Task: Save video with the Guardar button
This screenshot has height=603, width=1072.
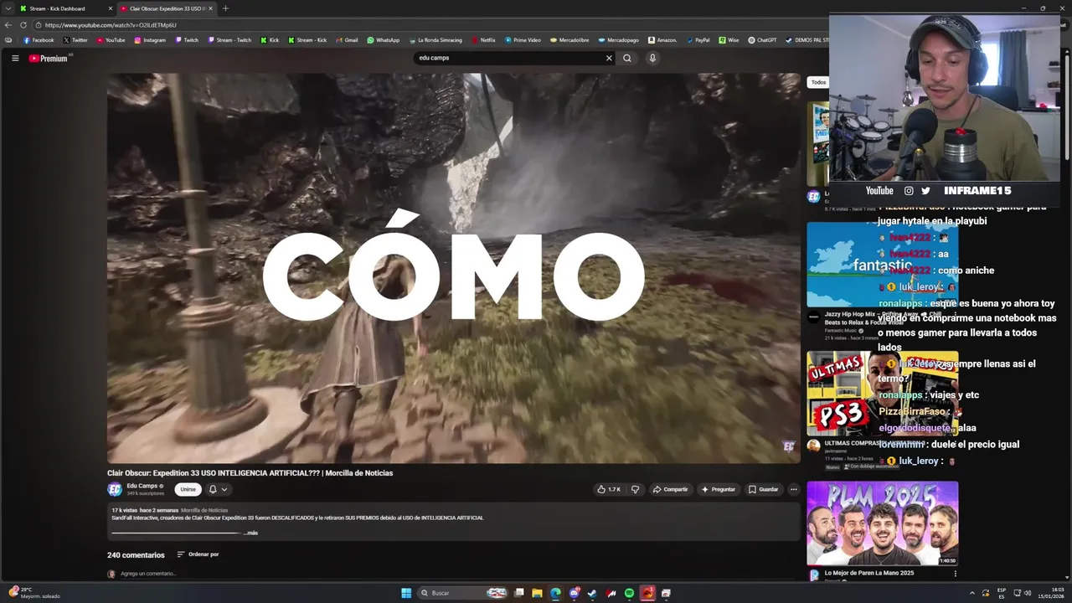Action: [x=764, y=489]
